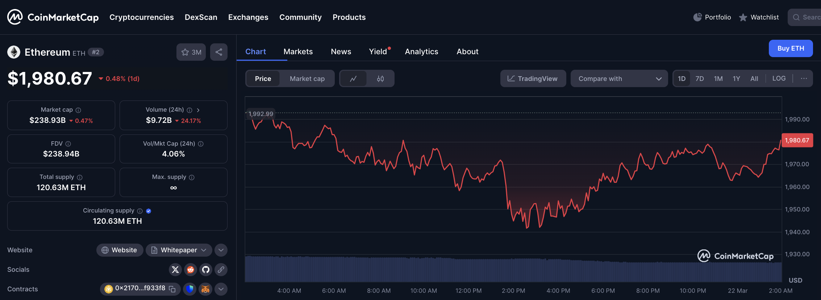The height and width of the screenshot is (300, 821).
Task: Set chart range to 1M
Action: coord(718,78)
